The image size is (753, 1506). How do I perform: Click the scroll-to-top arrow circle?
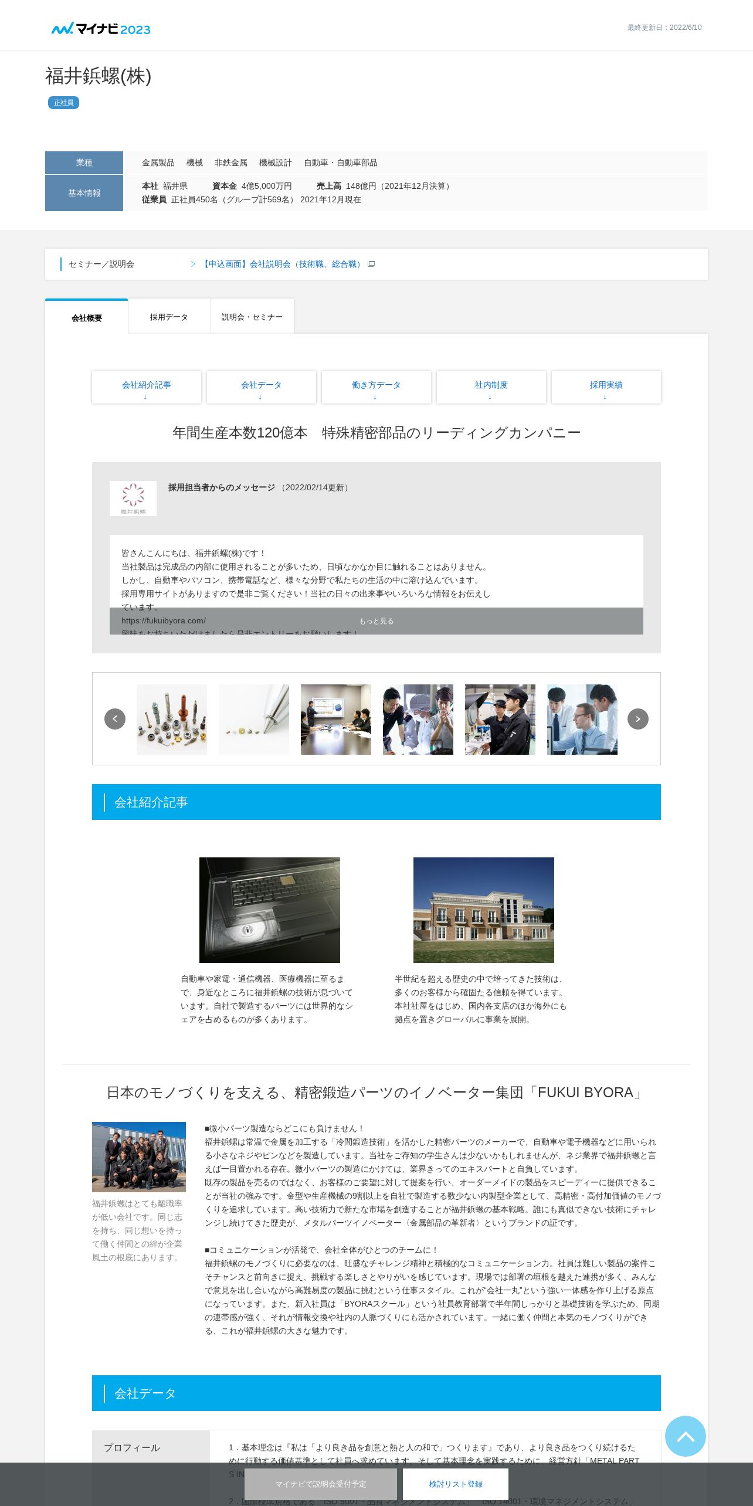click(x=685, y=1436)
